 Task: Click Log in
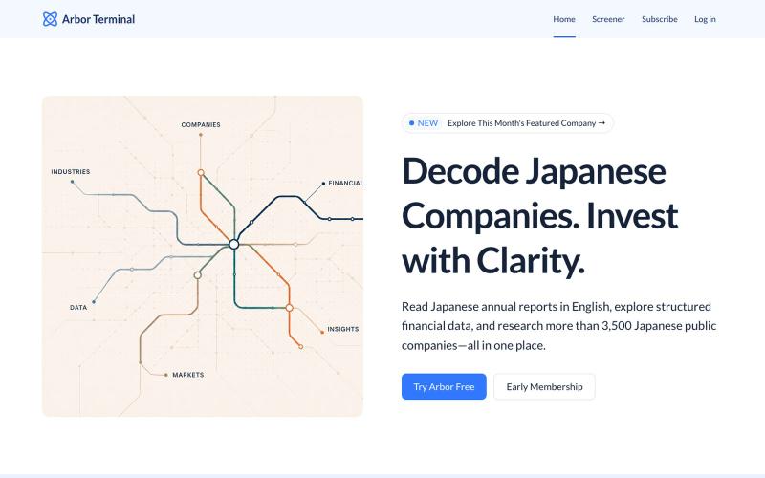click(705, 19)
